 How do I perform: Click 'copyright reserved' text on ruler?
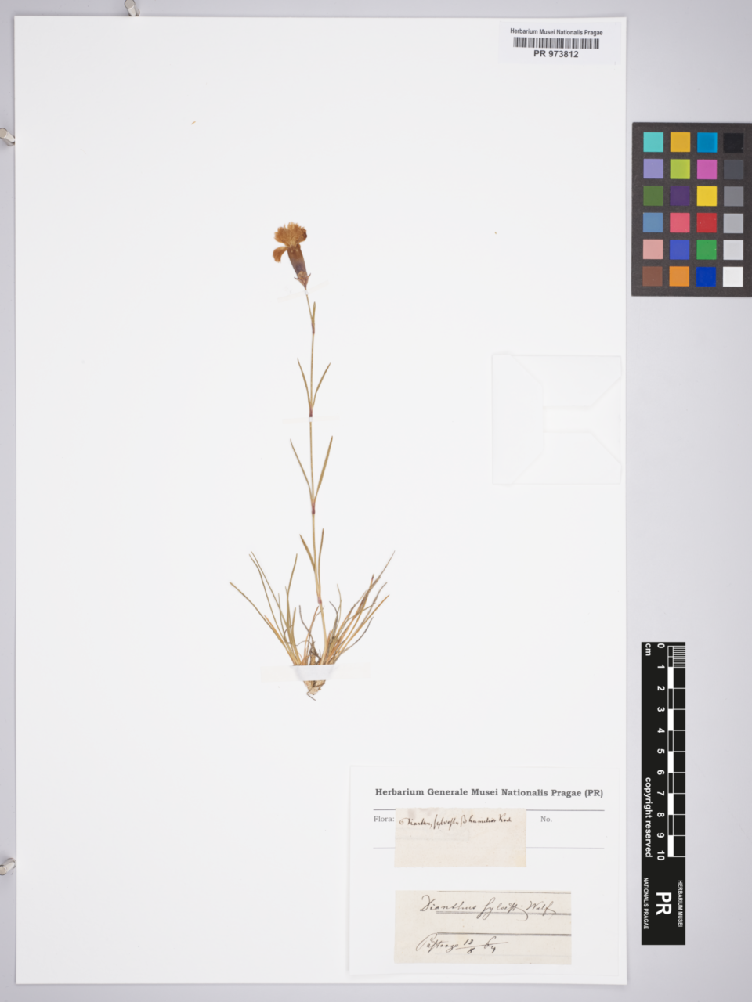[649, 816]
